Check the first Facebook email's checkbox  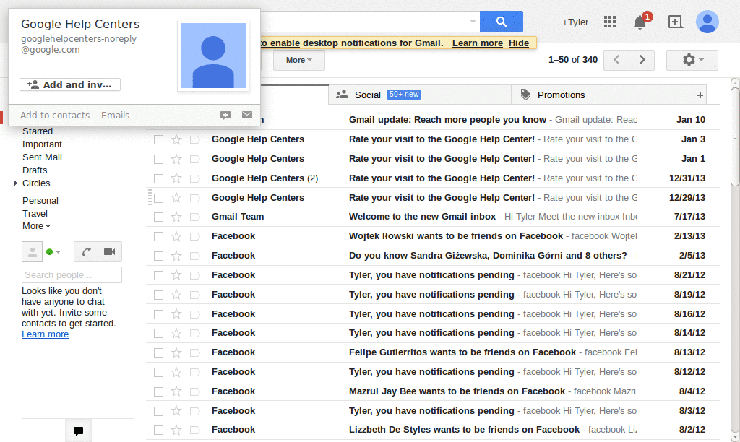[x=158, y=235]
